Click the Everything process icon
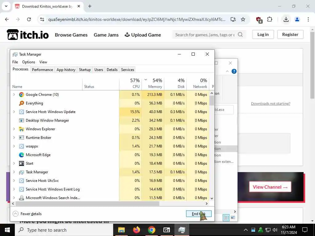 pyautogui.click(x=22, y=103)
